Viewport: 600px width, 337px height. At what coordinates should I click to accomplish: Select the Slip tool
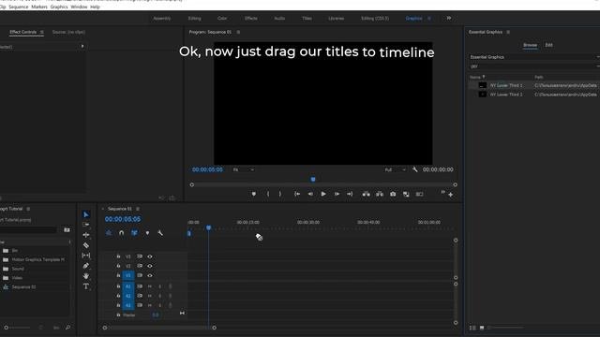point(86,256)
